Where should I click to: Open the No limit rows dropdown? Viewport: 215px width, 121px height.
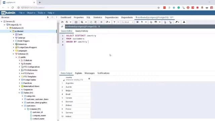pyautogui.click(x=127, y=22)
